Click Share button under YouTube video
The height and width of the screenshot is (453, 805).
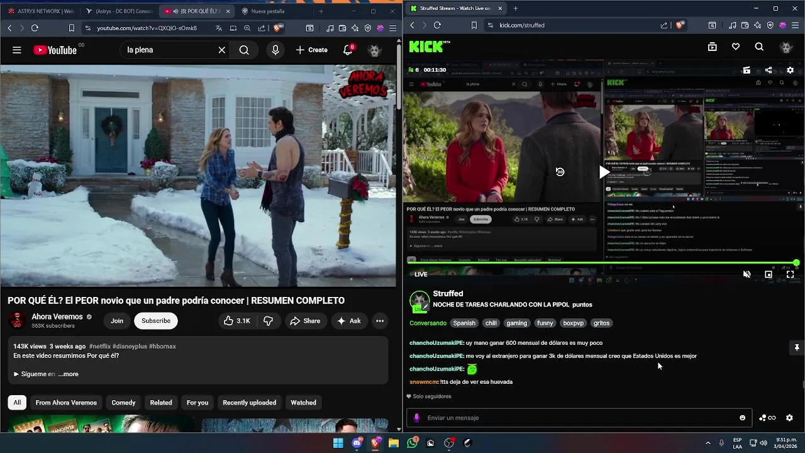click(305, 321)
